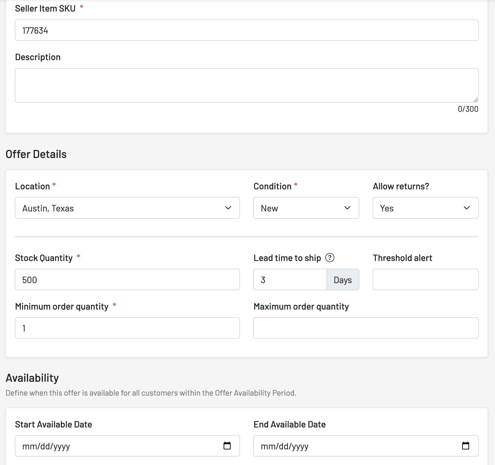Click the Stock Quantity input
Screen dimensions: 495x465
pyautogui.click(x=127, y=280)
